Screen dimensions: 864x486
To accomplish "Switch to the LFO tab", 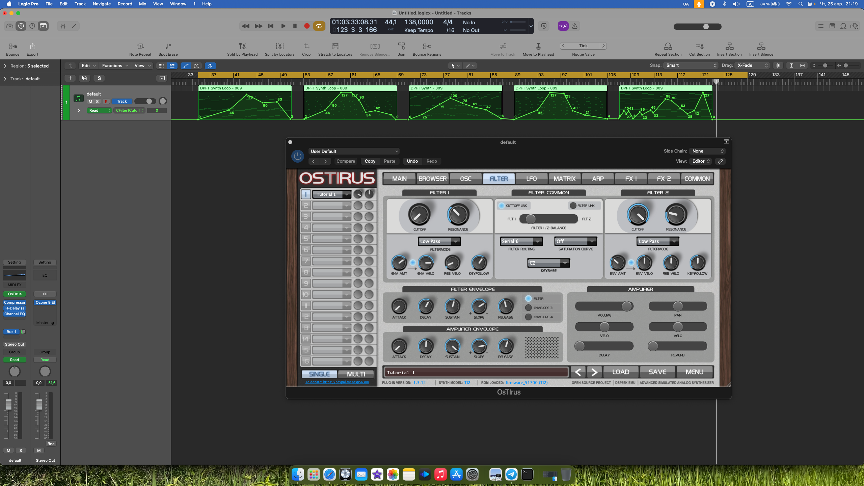I will (x=531, y=179).
